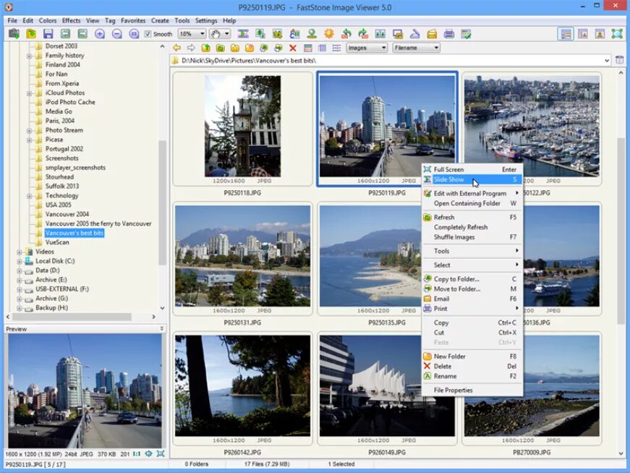Click the Compare Selected Images icon
Screen dimensions: 630x473
(x=380, y=34)
